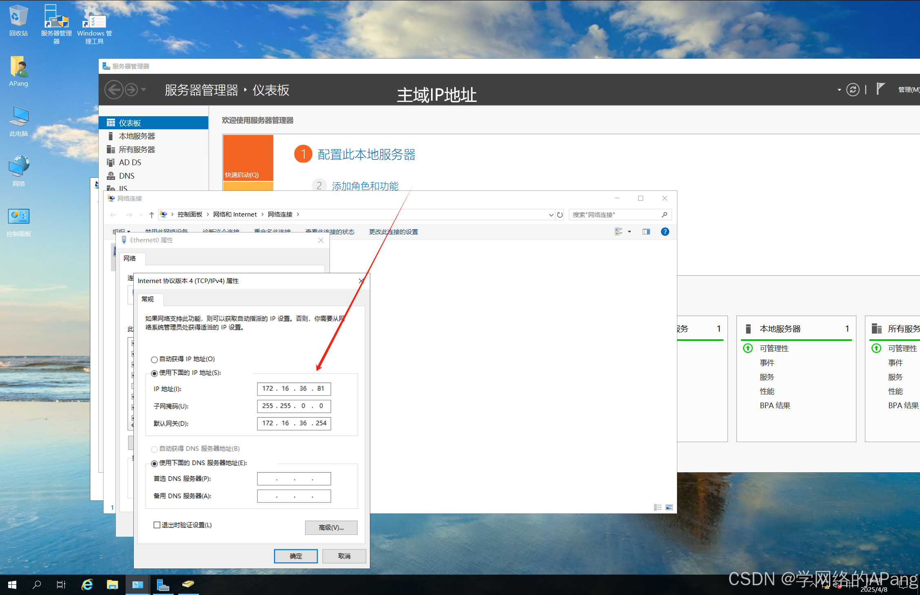
Task: Select 使用下面的 DNS 服务器地址 option
Action: tap(154, 463)
